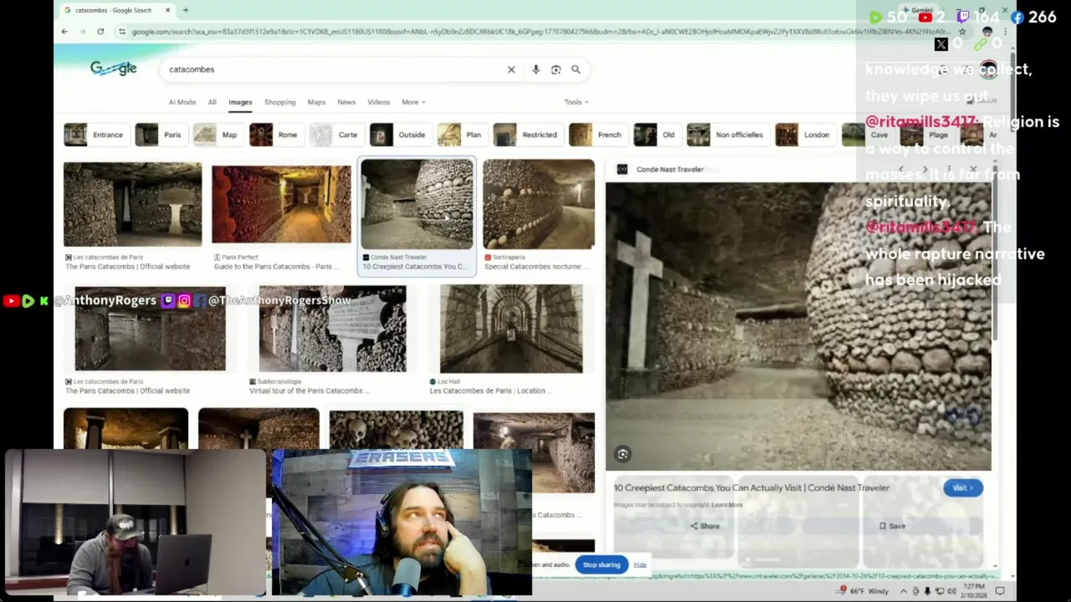Switch to the Videos tab
Viewport: 1071px width, 602px height.
pos(378,102)
